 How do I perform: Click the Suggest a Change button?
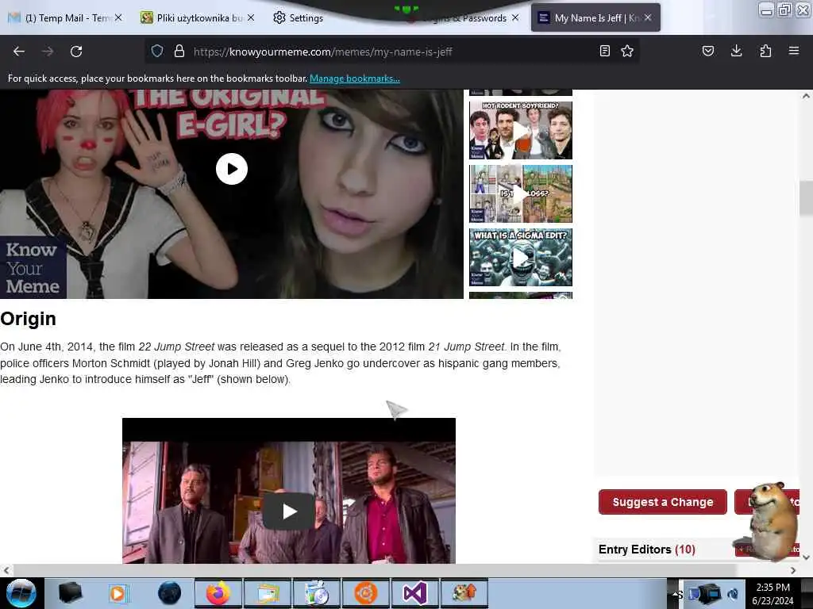663,502
